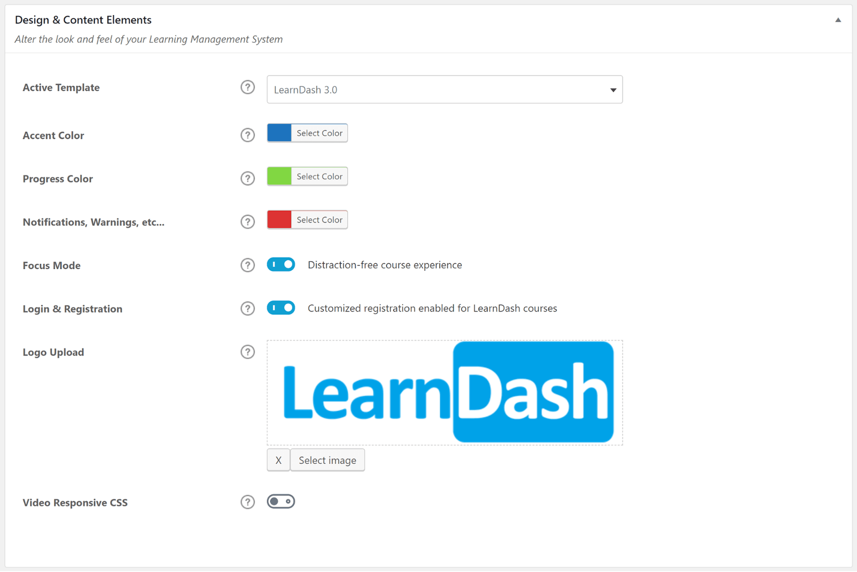Enable the Video Responsive CSS toggle

281,501
